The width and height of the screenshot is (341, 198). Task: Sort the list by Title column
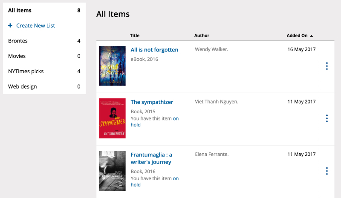coord(135,36)
